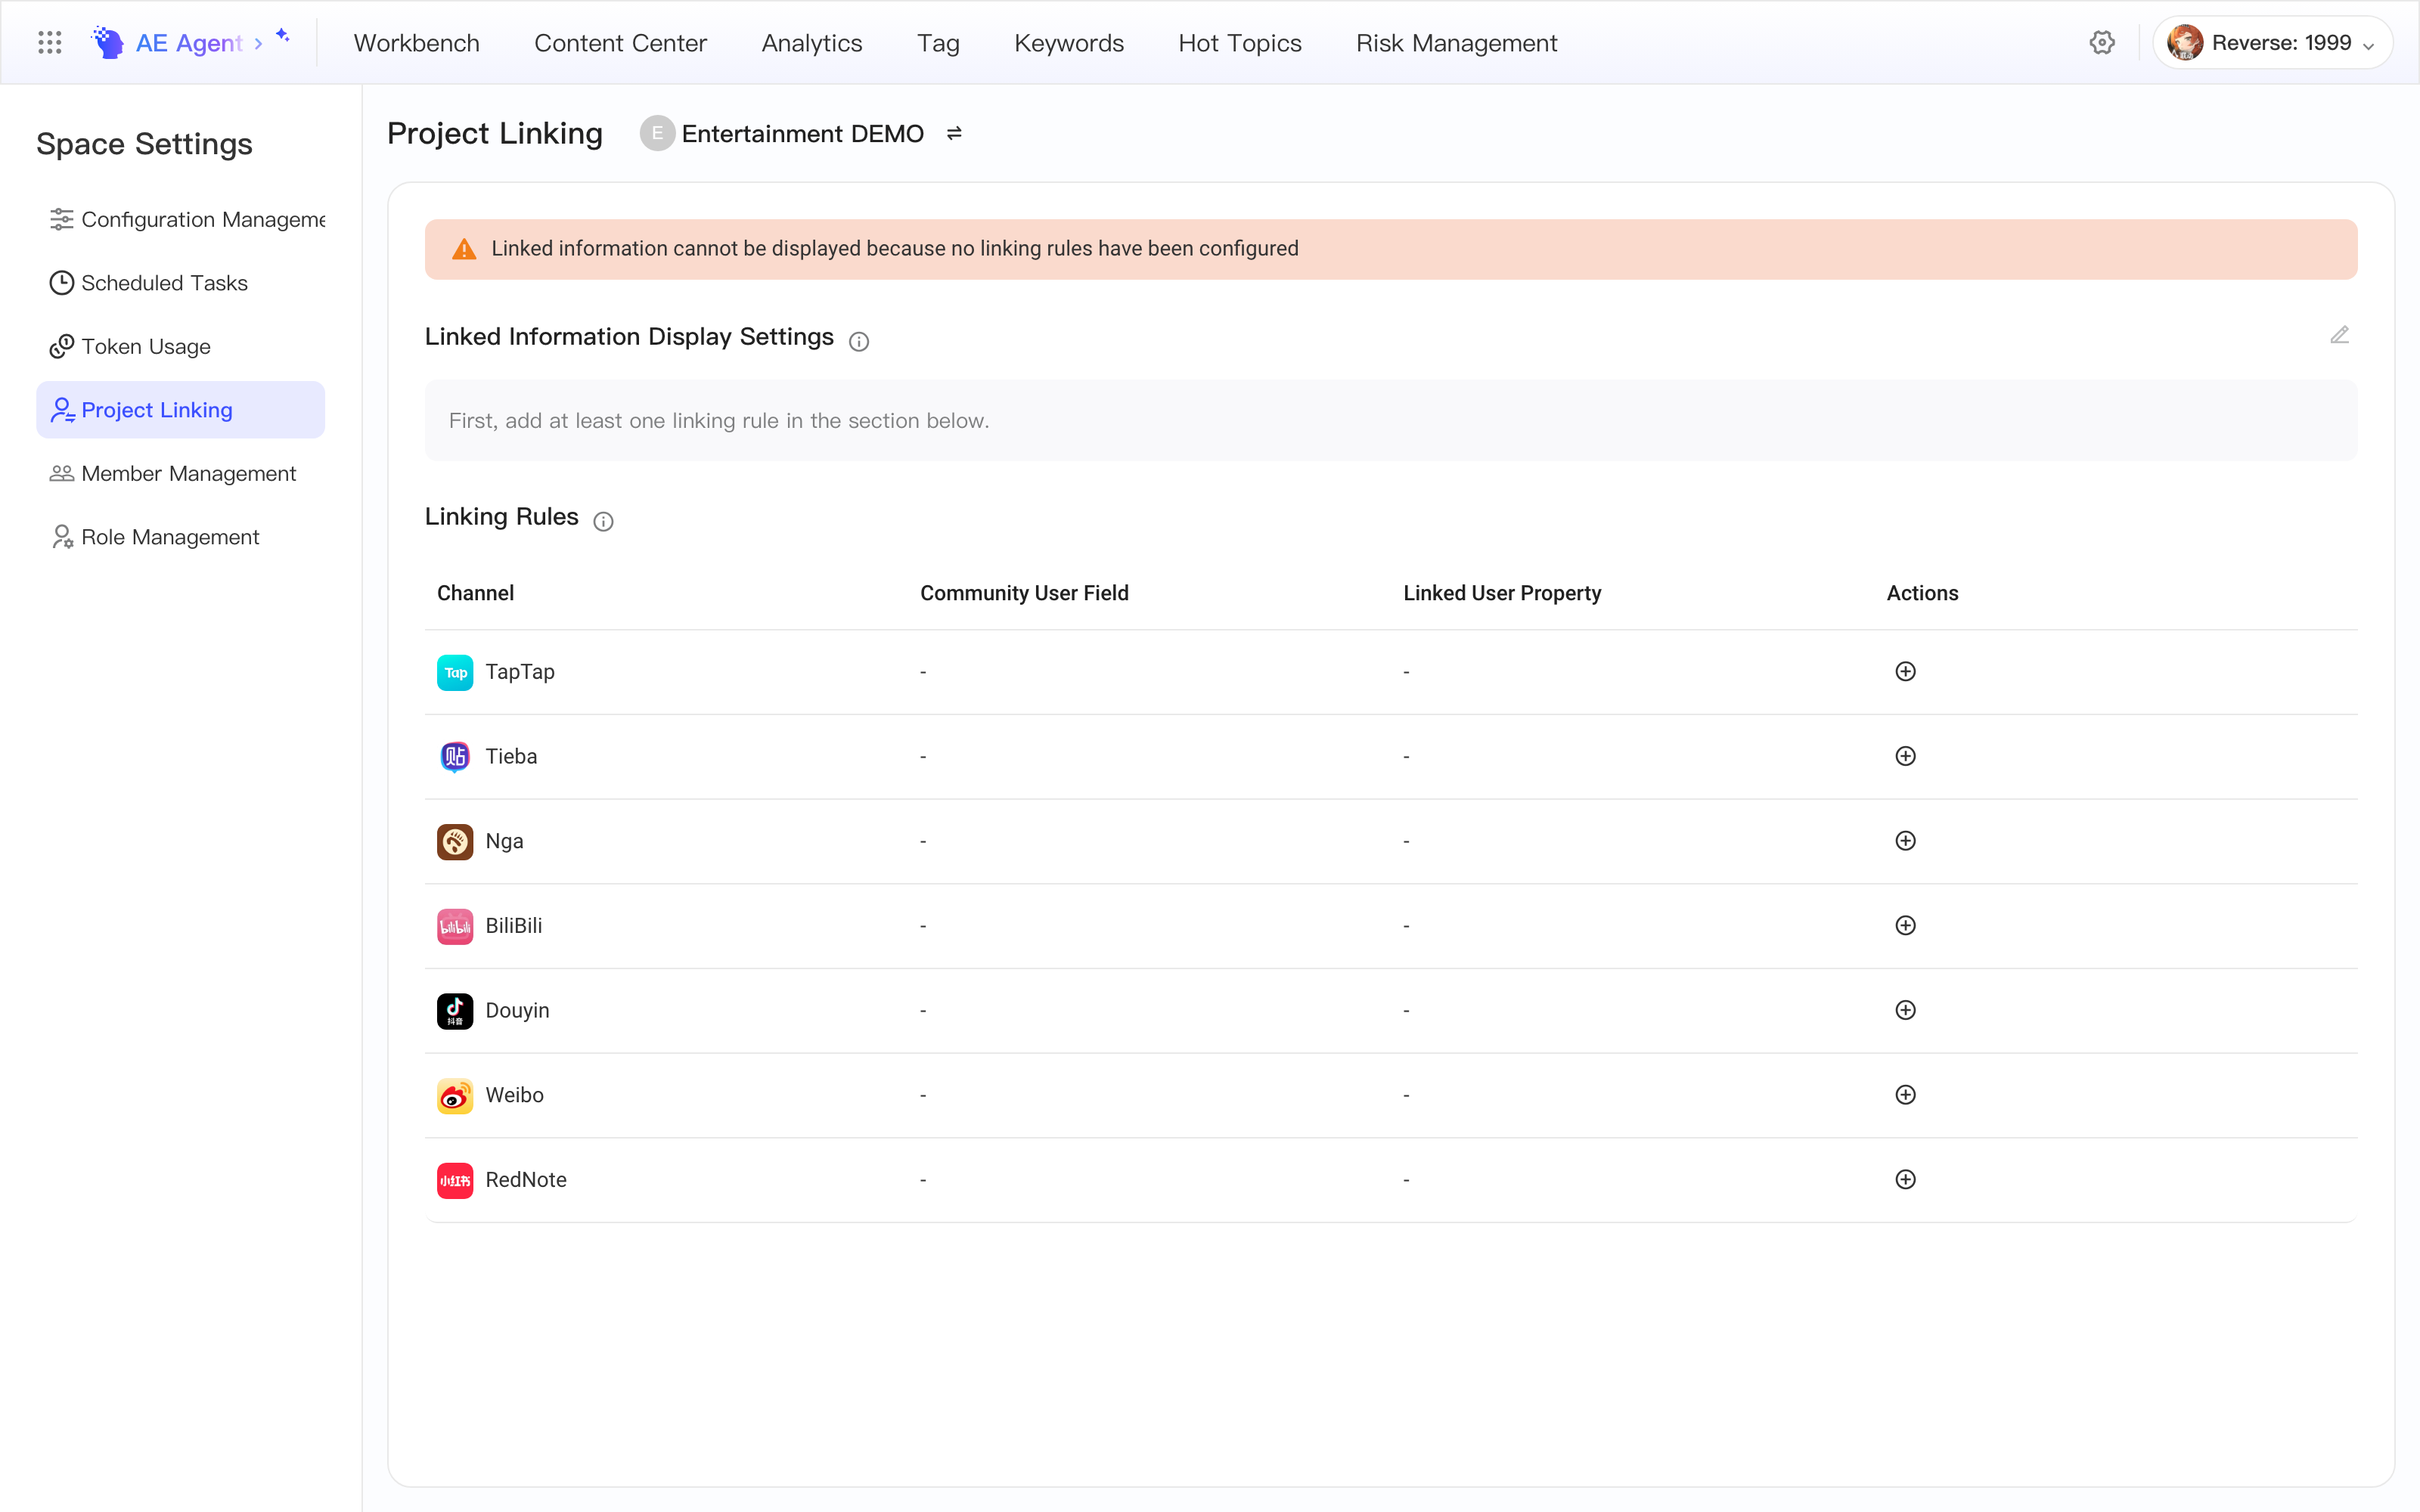Go to Risk Management
Viewport: 2420px width, 1512px height.
[1456, 43]
